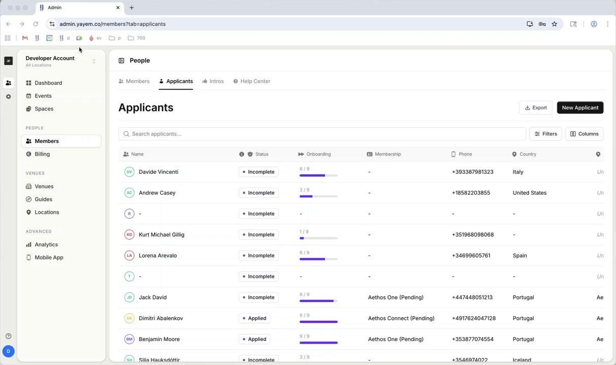The image size is (616, 365).
Task: Switch to the Intros tab
Action: click(x=213, y=81)
